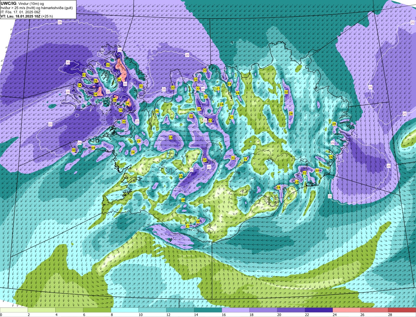416x317 pixels.
Task: Click the 18–20 m/s legend color swatch
Action: point(264,310)
